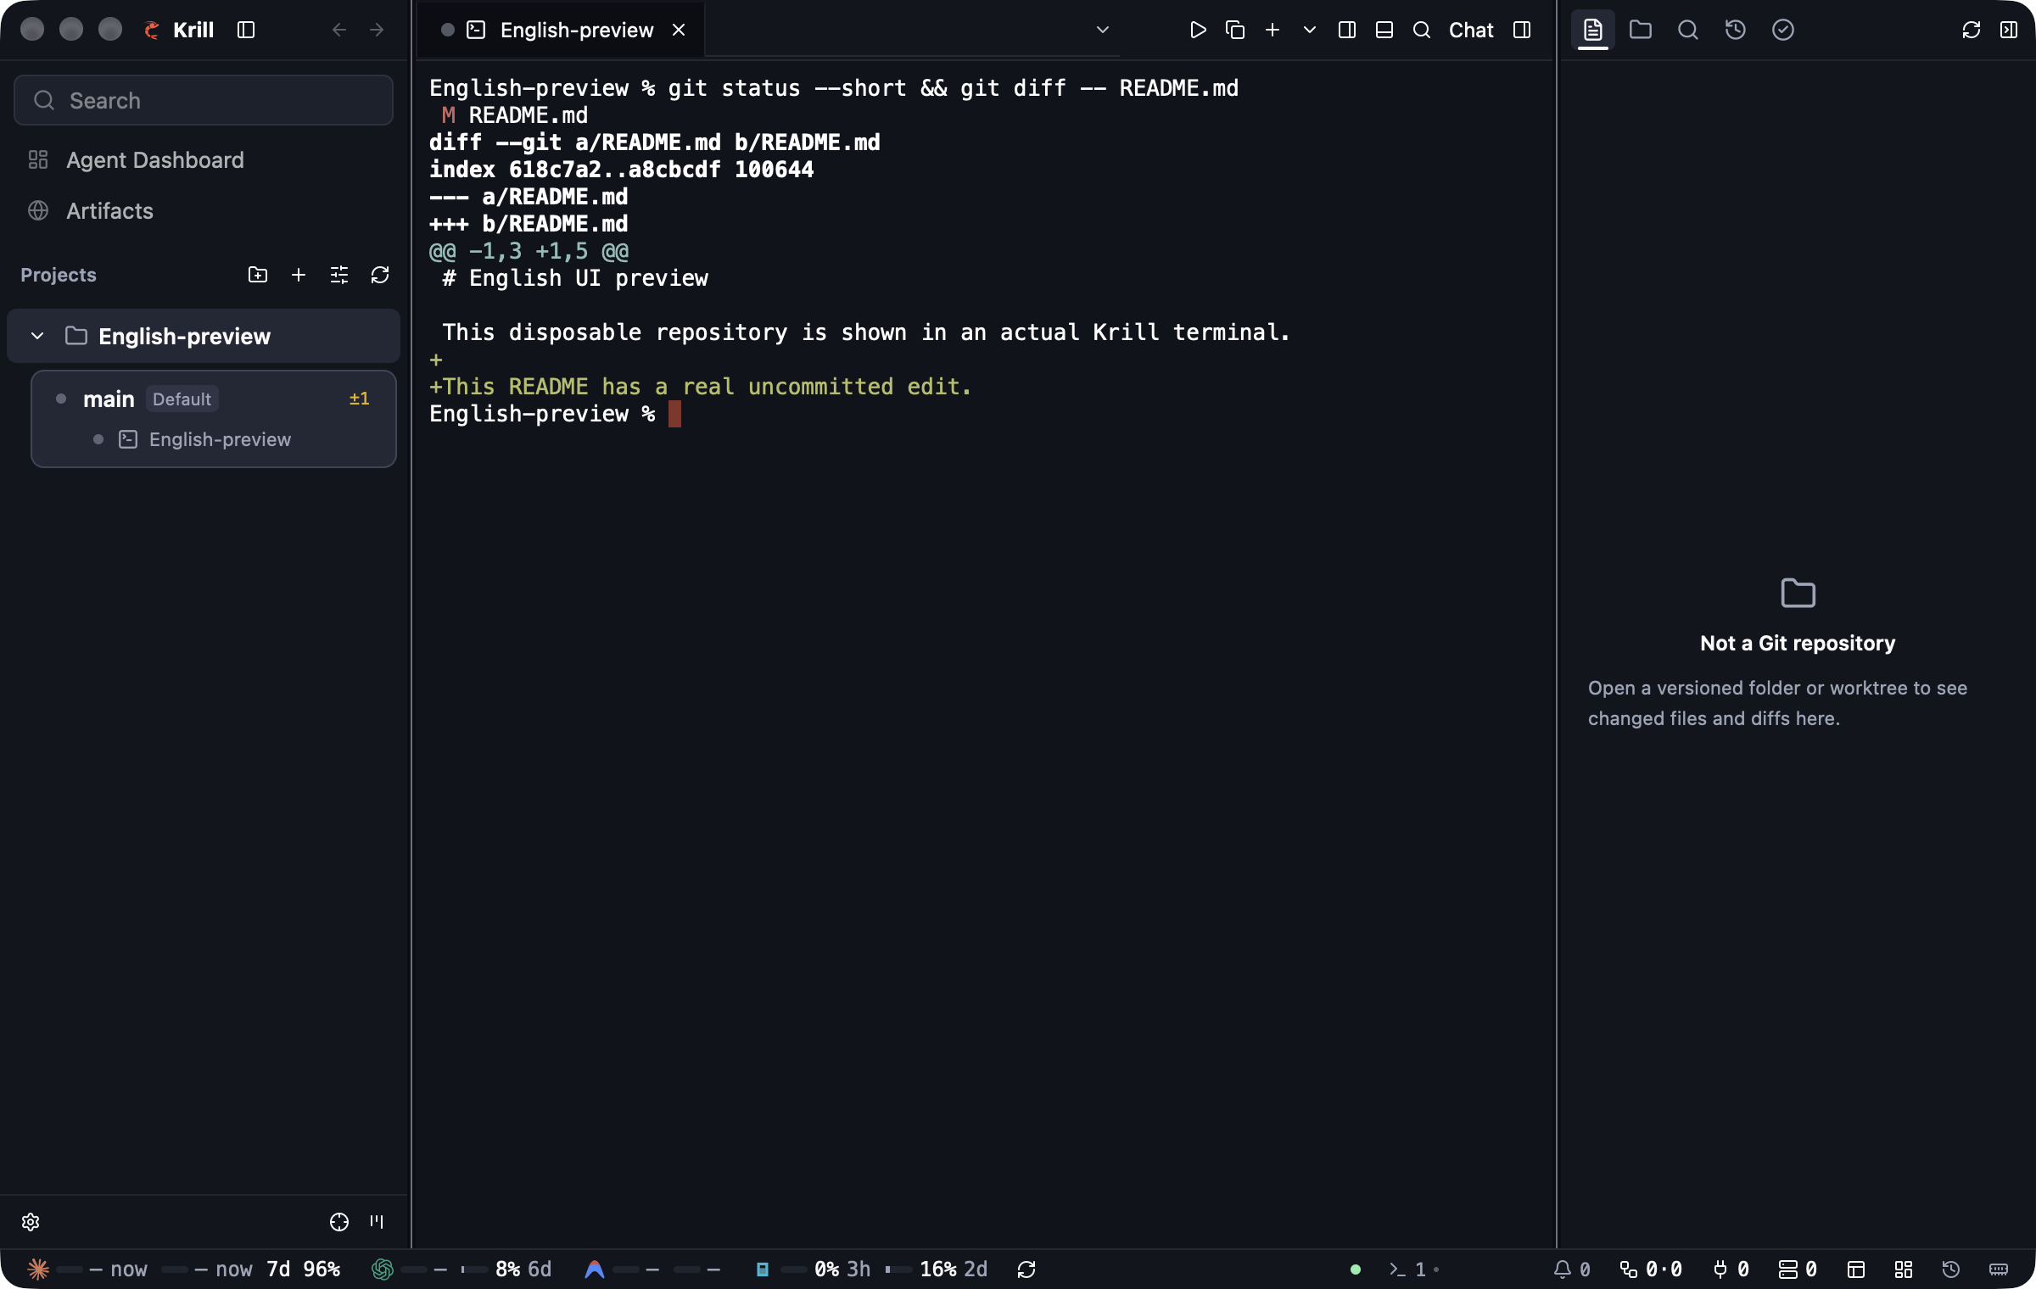Screen dimensions: 2036x1289
Task: Collapse the right panel with arrow icon
Action: (x=2009, y=30)
